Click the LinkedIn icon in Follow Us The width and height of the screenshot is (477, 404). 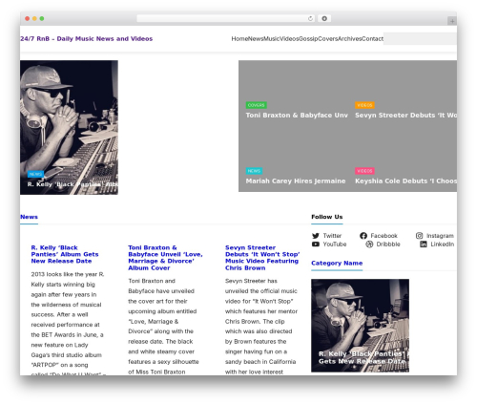424,245
